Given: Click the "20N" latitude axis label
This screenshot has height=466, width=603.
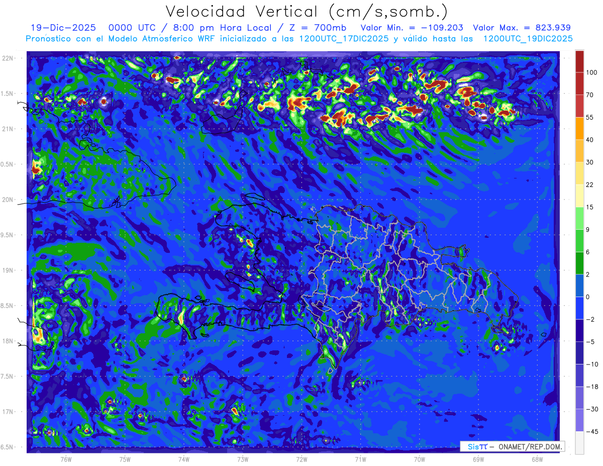Looking at the screenshot, I should tap(8, 200).
